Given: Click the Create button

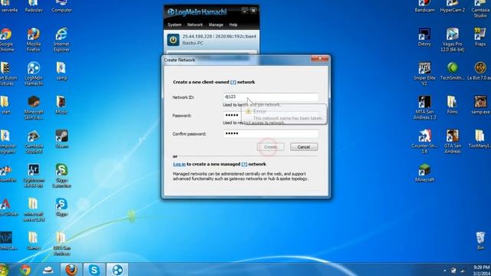Looking at the screenshot, I should click(x=271, y=146).
